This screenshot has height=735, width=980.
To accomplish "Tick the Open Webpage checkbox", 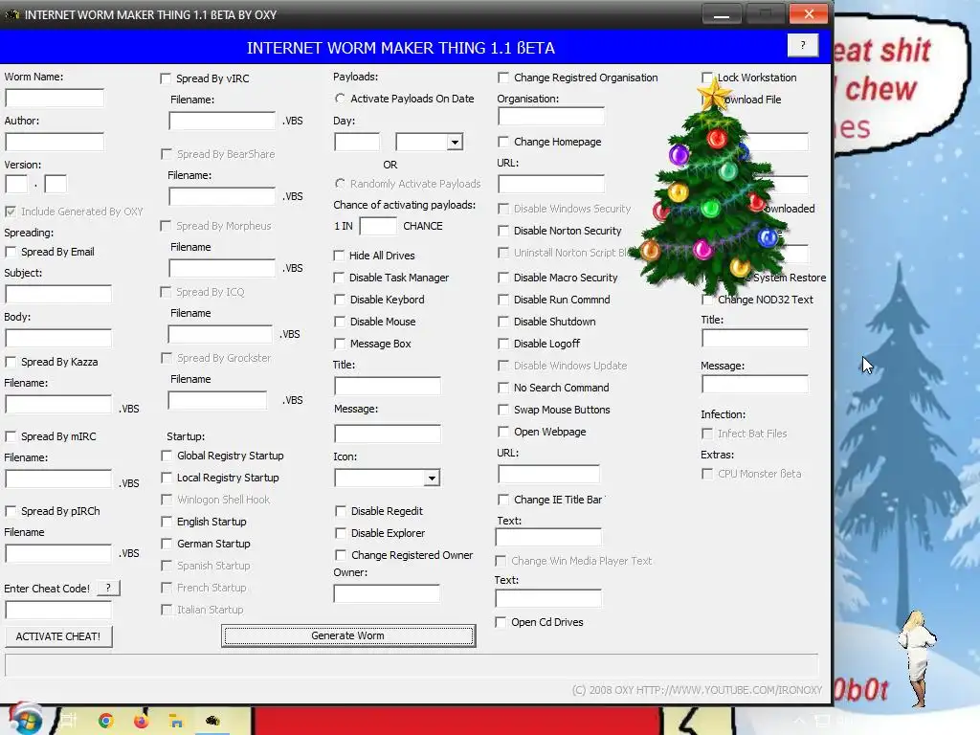I will pos(503,432).
